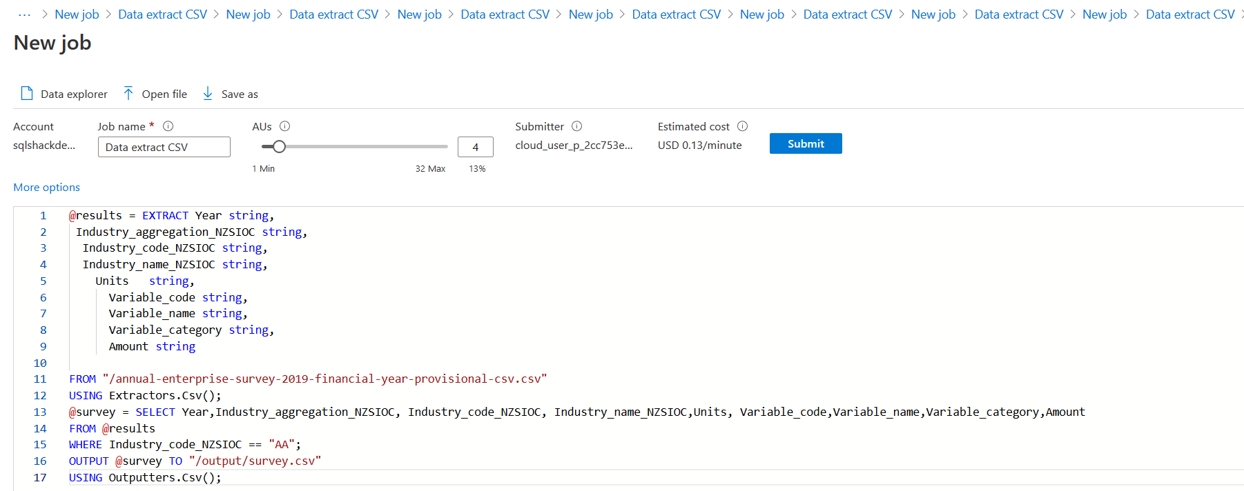
Task: Click the Open file upload arrow icon
Action: pos(128,94)
